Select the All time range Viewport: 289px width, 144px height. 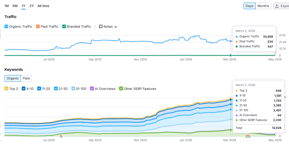pyautogui.click(x=43, y=6)
